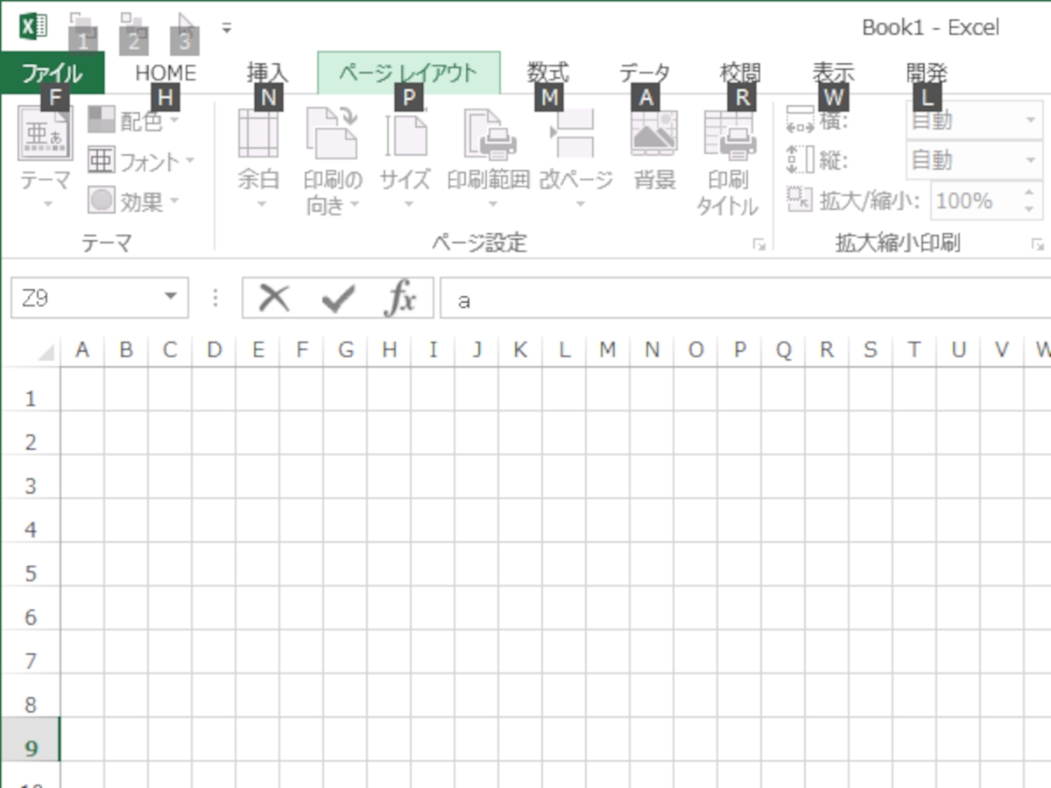1051x788 pixels.
Task: Click the 印刷の向き orientation icon
Action: coord(332,137)
